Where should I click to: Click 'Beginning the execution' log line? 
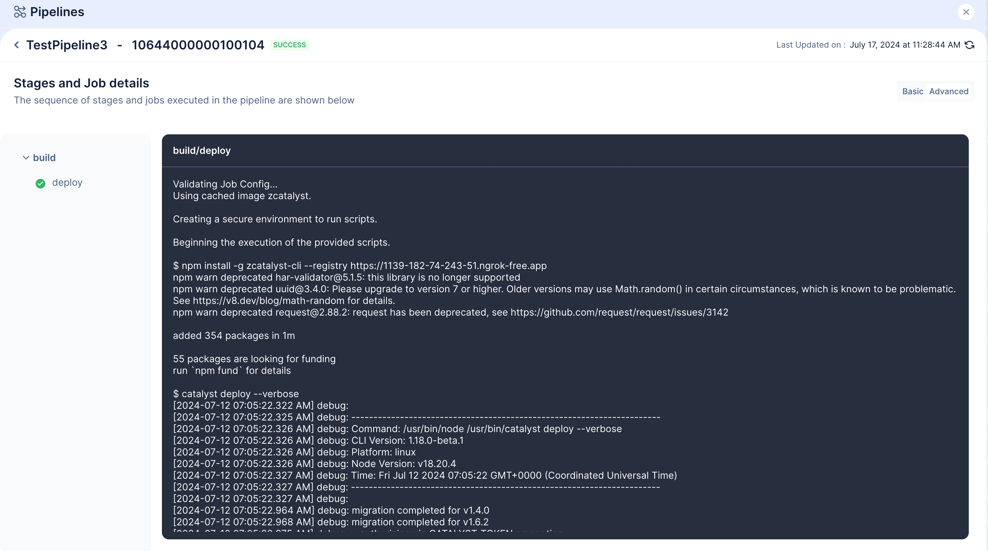tap(281, 243)
